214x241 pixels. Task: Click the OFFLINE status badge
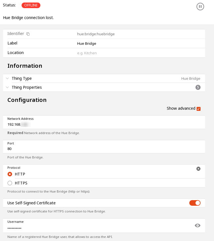31,5
